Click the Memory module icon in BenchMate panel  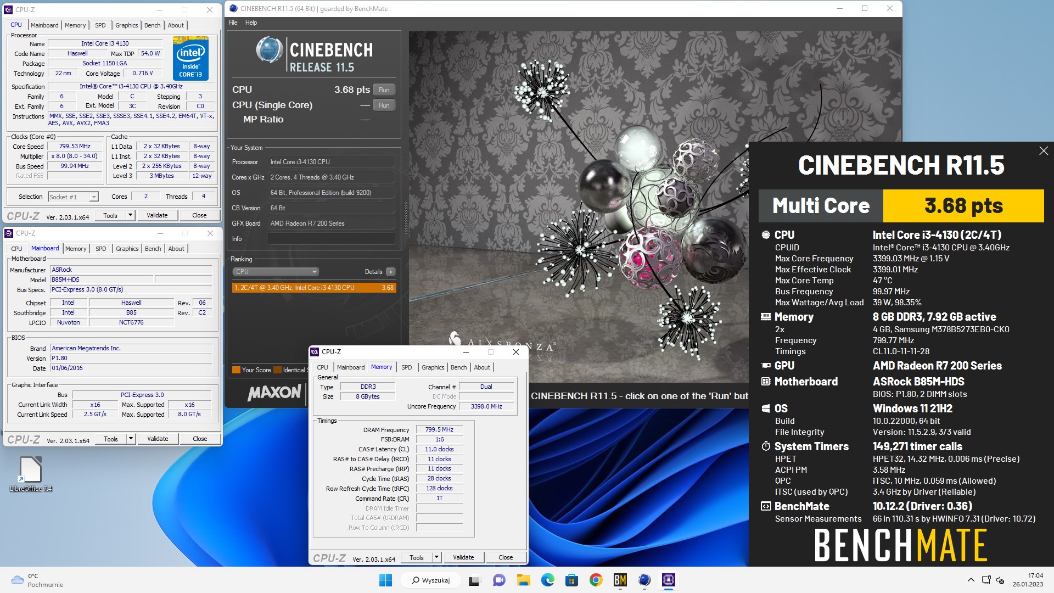coord(766,317)
